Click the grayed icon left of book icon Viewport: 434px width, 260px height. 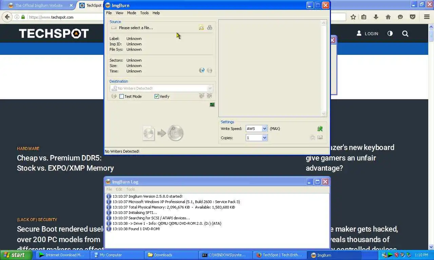(313, 137)
